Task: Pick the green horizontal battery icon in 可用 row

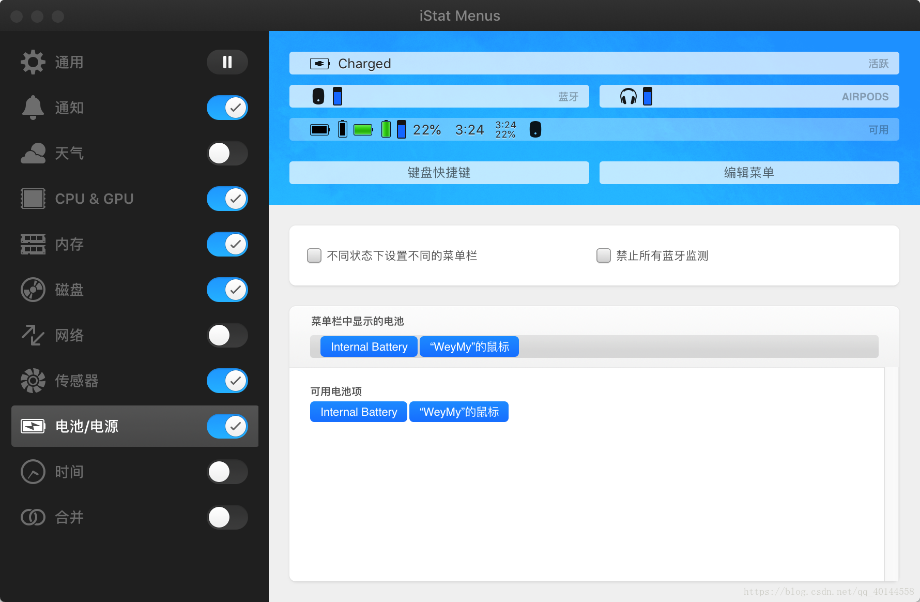Action: click(363, 129)
